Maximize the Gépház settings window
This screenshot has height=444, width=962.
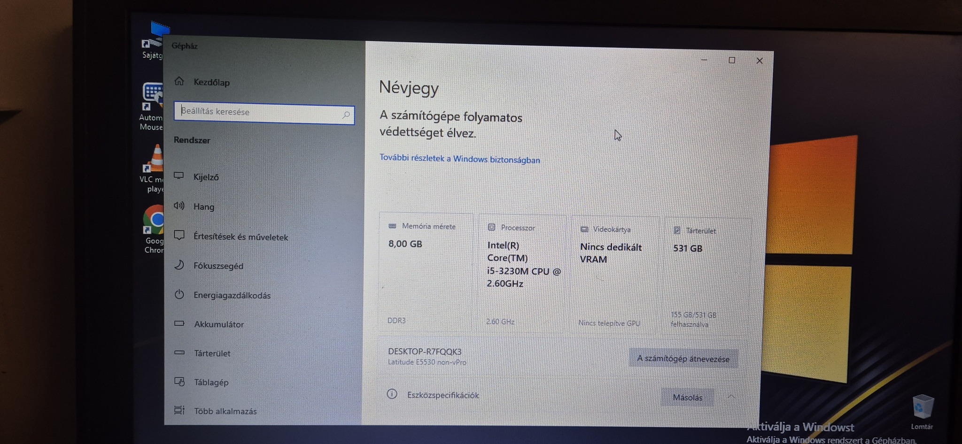[x=732, y=60]
